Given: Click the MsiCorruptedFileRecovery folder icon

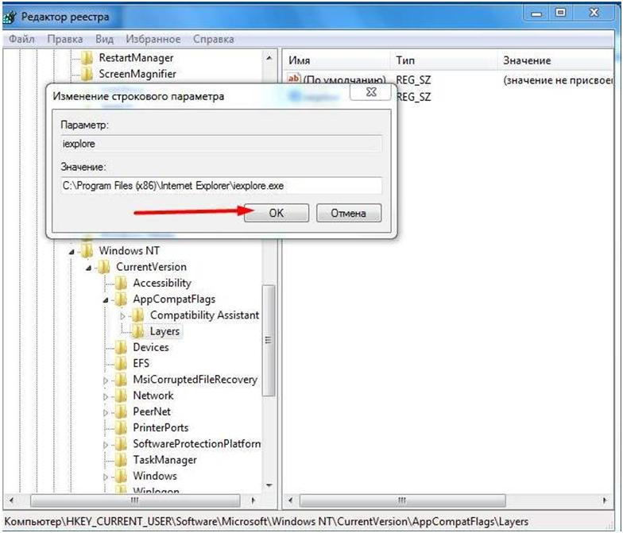Looking at the screenshot, I should (121, 380).
